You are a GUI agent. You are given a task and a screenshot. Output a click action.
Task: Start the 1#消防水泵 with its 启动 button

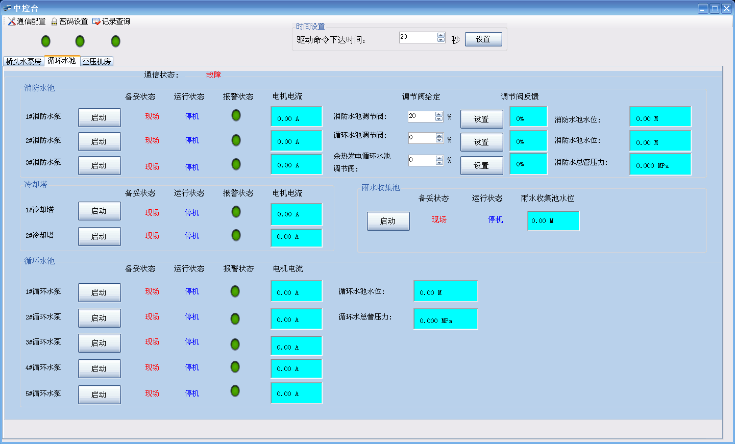coord(99,117)
